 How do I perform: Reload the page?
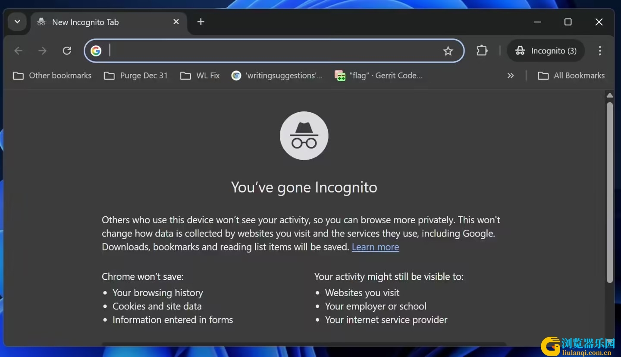[67, 51]
